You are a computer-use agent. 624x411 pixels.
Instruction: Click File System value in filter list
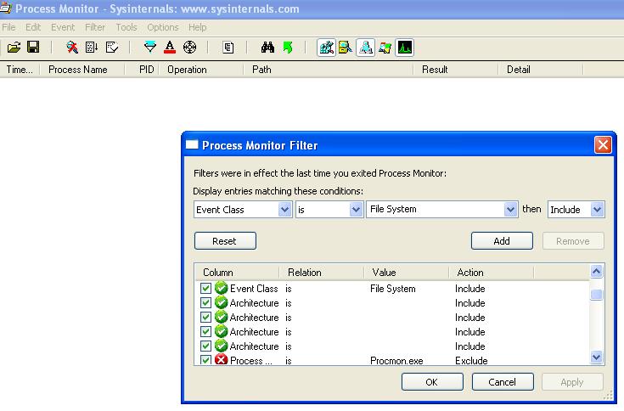click(x=392, y=289)
